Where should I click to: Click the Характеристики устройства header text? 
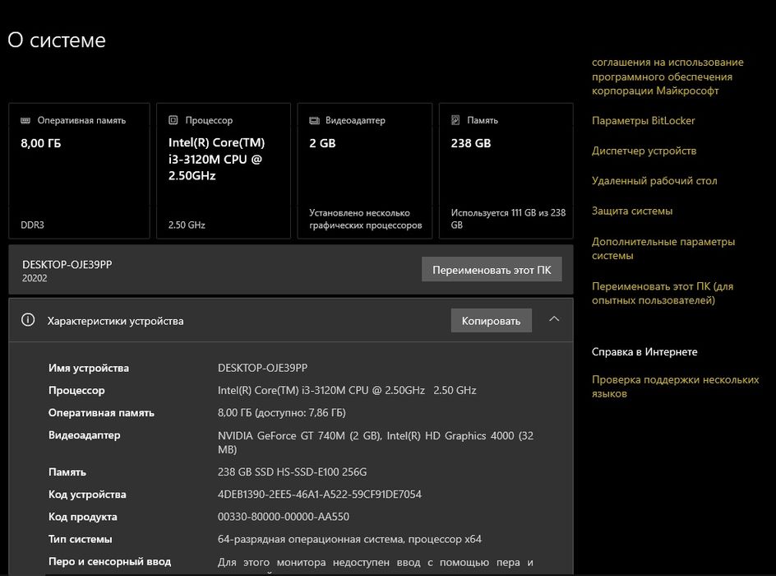click(x=115, y=321)
